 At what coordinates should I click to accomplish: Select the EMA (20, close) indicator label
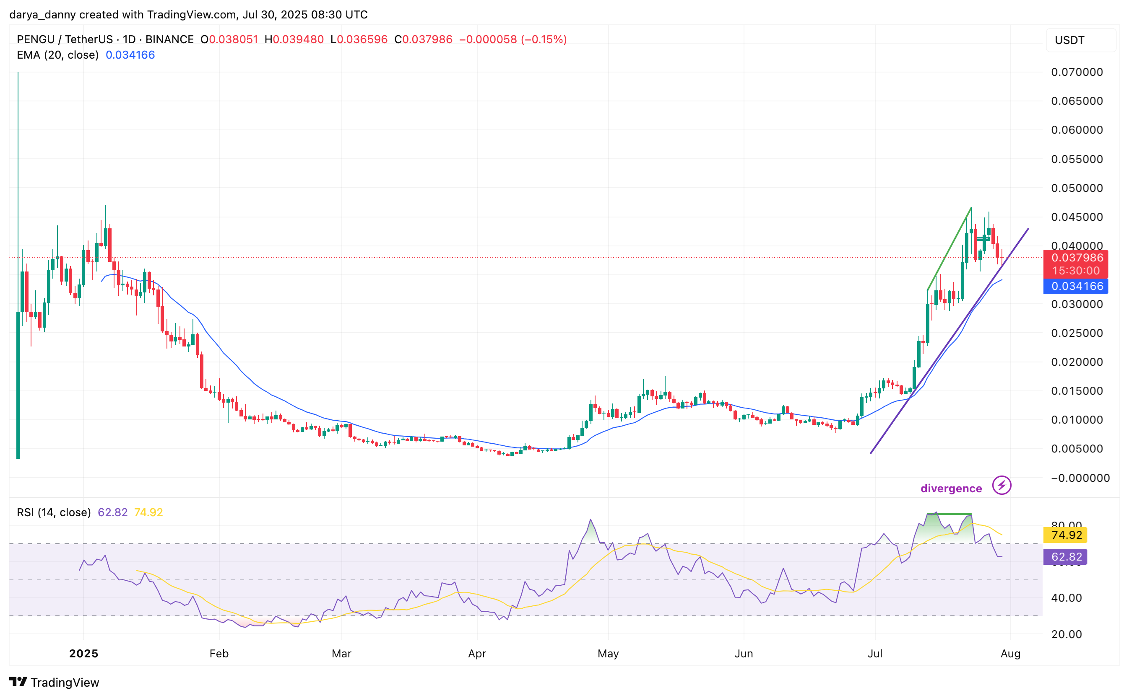coord(57,55)
